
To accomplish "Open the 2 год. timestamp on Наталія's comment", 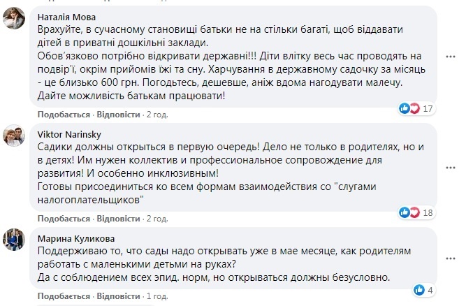I will click(x=157, y=115).
